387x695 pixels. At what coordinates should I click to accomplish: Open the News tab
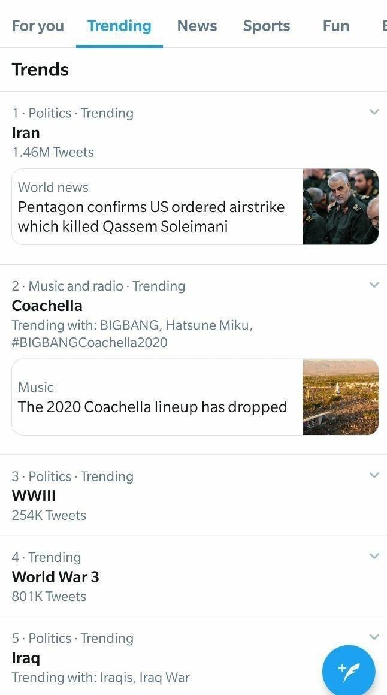pos(197,26)
